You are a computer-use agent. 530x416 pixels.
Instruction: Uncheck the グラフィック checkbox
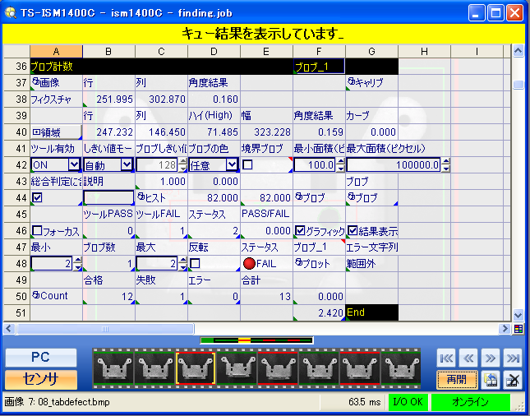(x=300, y=230)
